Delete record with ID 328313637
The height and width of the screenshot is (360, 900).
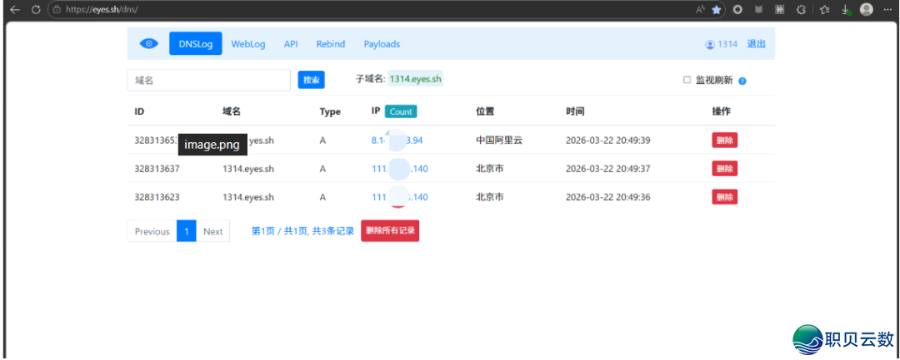[724, 169]
